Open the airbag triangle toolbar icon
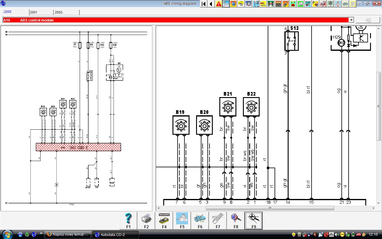 [x=338, y=4]
